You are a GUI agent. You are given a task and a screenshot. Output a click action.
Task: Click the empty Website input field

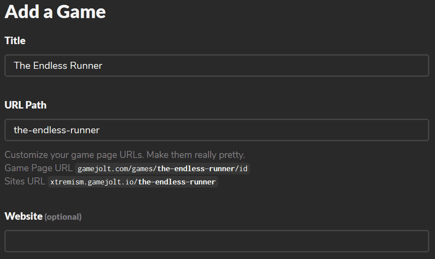pyautogui.click(x=216, y=241)
